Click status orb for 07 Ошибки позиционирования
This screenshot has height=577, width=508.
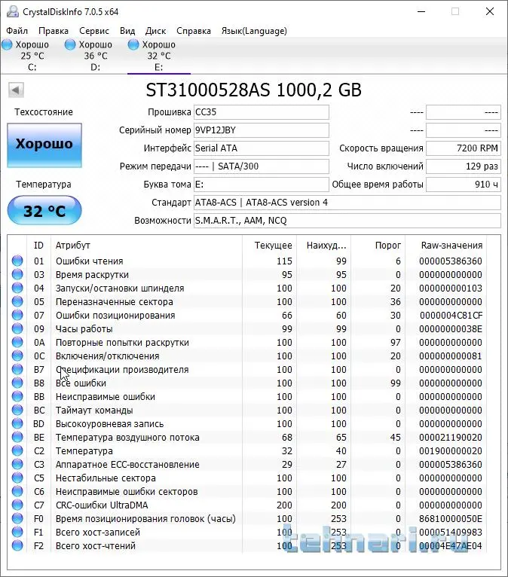point(17,316)
